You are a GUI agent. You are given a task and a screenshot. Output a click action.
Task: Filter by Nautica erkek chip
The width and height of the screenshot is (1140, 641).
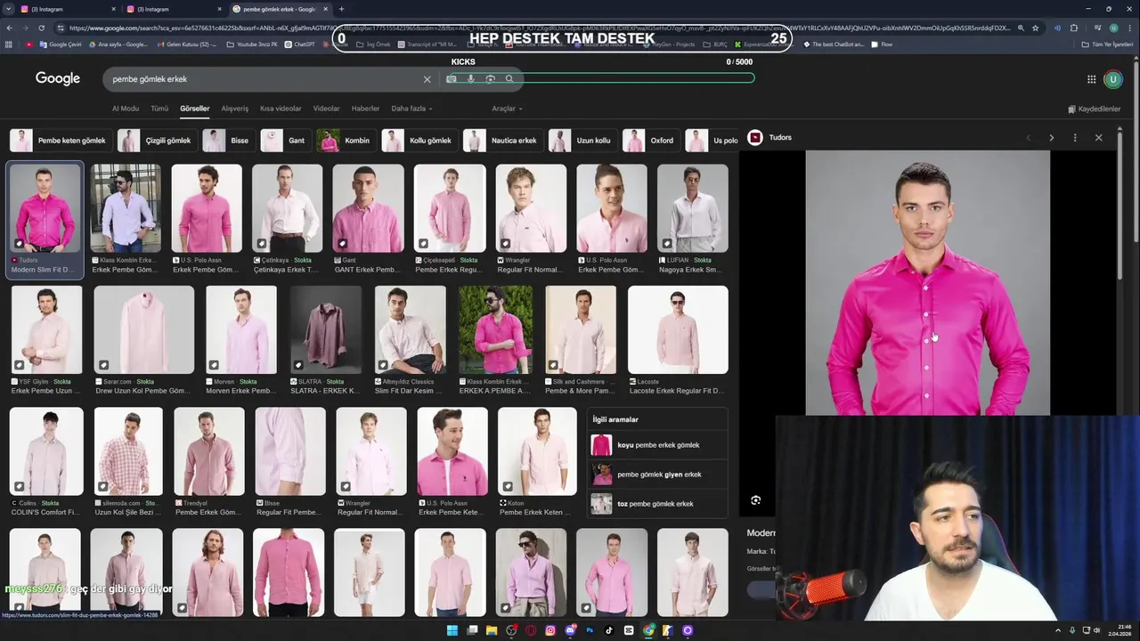pyautogui.click(x=501, y=141)
